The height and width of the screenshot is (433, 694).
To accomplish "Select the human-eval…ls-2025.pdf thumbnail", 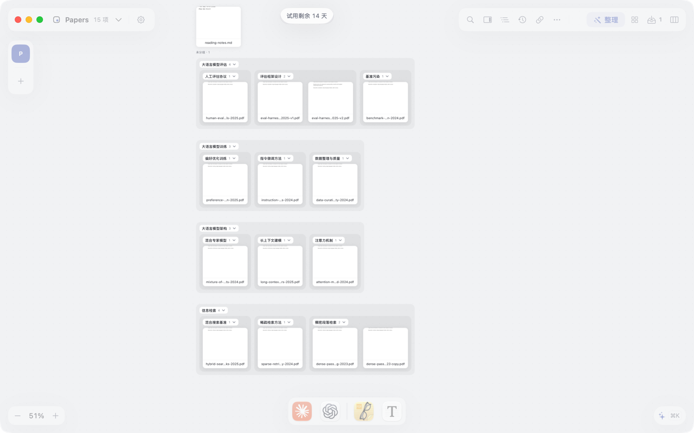I will (x=225, y=102).
